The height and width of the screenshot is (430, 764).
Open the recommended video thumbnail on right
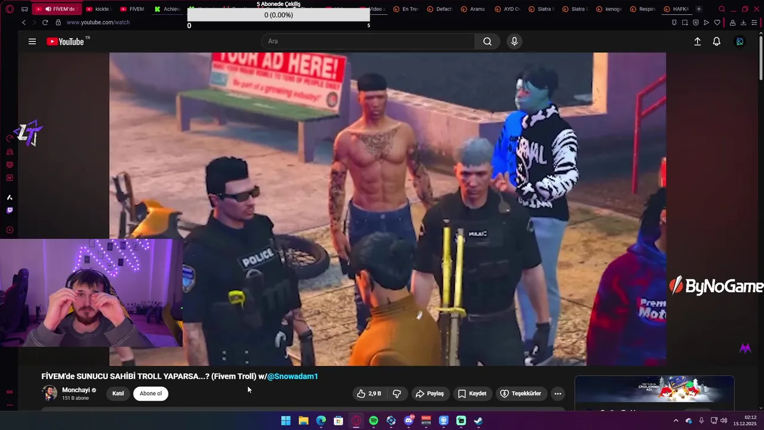pyautogui.click(x=654, y=389)
